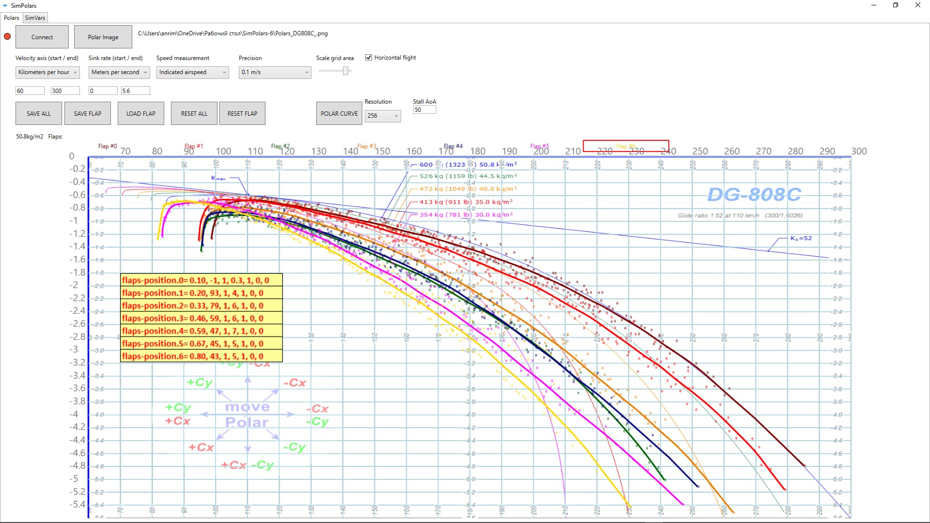Switch to the SimVars tab
This screenshot has height=523, width=930.
pos(35,18)
